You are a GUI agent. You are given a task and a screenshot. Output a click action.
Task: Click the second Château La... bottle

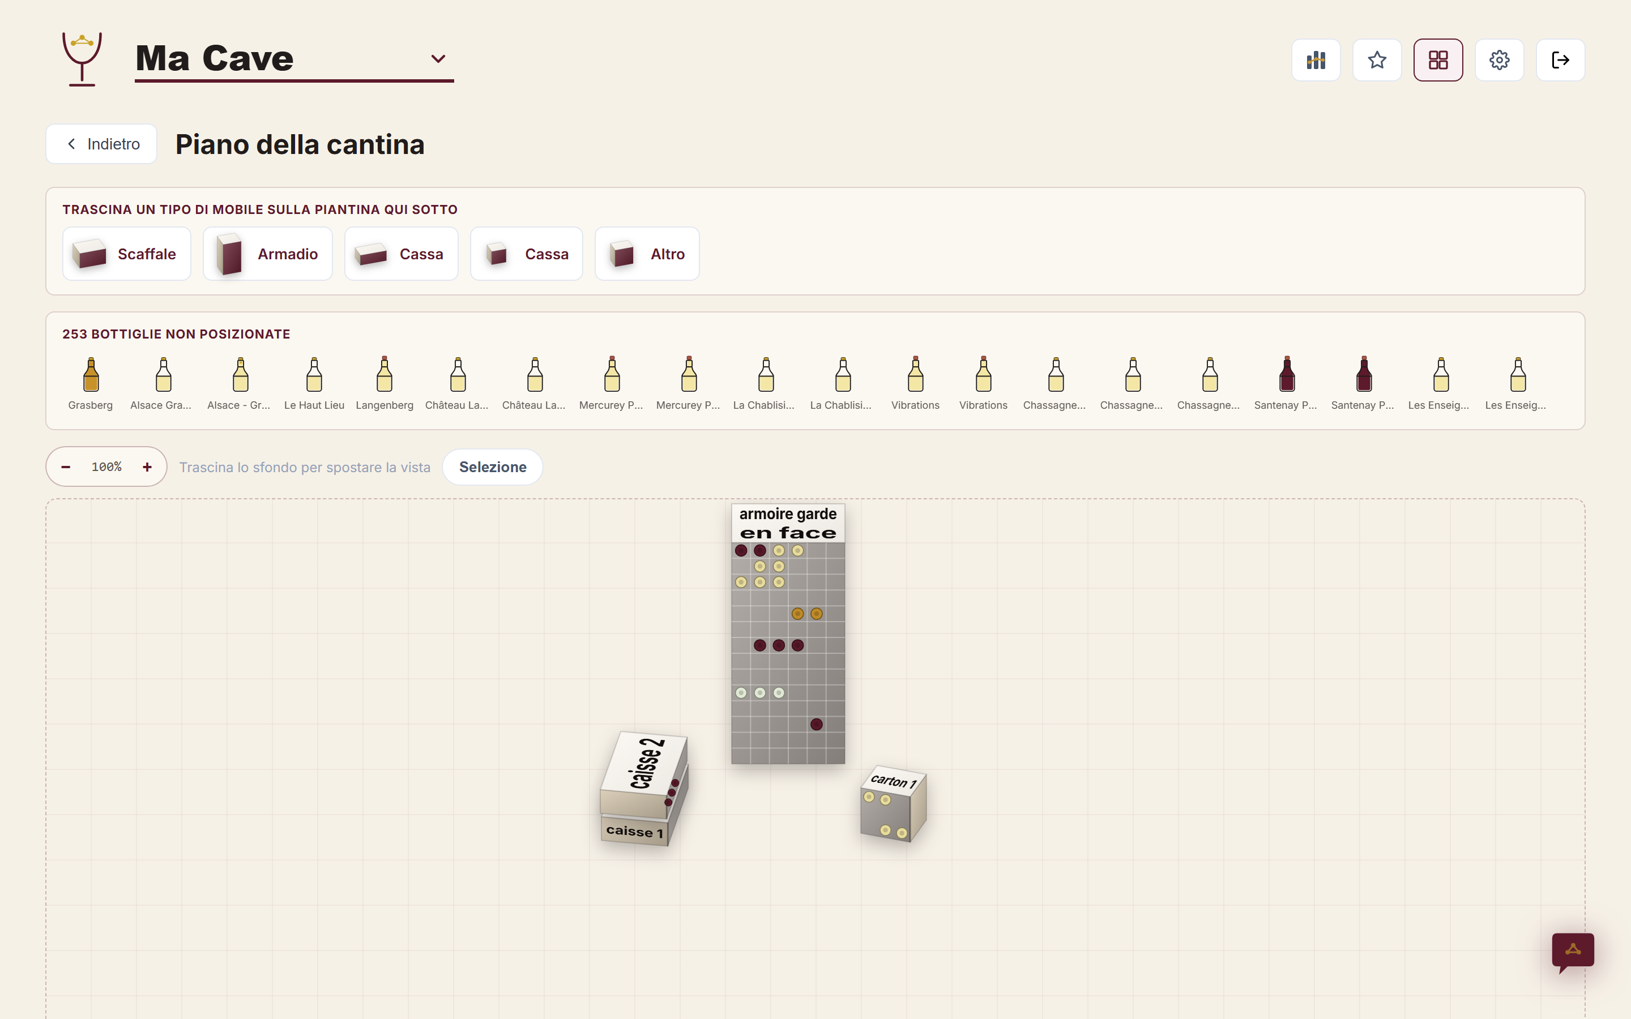click(x=535, y=383)
